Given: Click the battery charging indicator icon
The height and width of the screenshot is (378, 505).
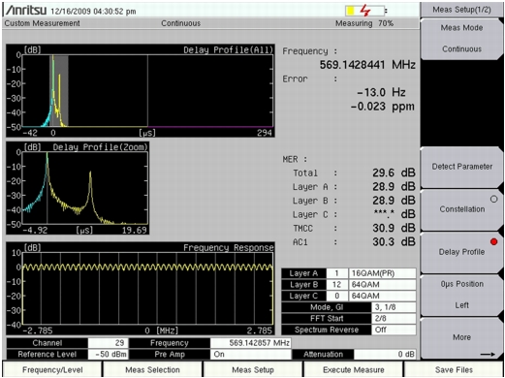Looking at the screenshot, I should click(364, 11).
